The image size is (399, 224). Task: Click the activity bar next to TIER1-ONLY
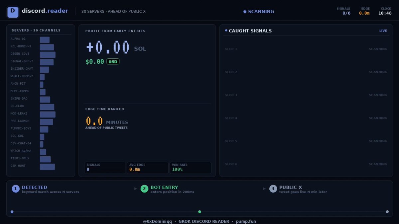tap(45, 159)
